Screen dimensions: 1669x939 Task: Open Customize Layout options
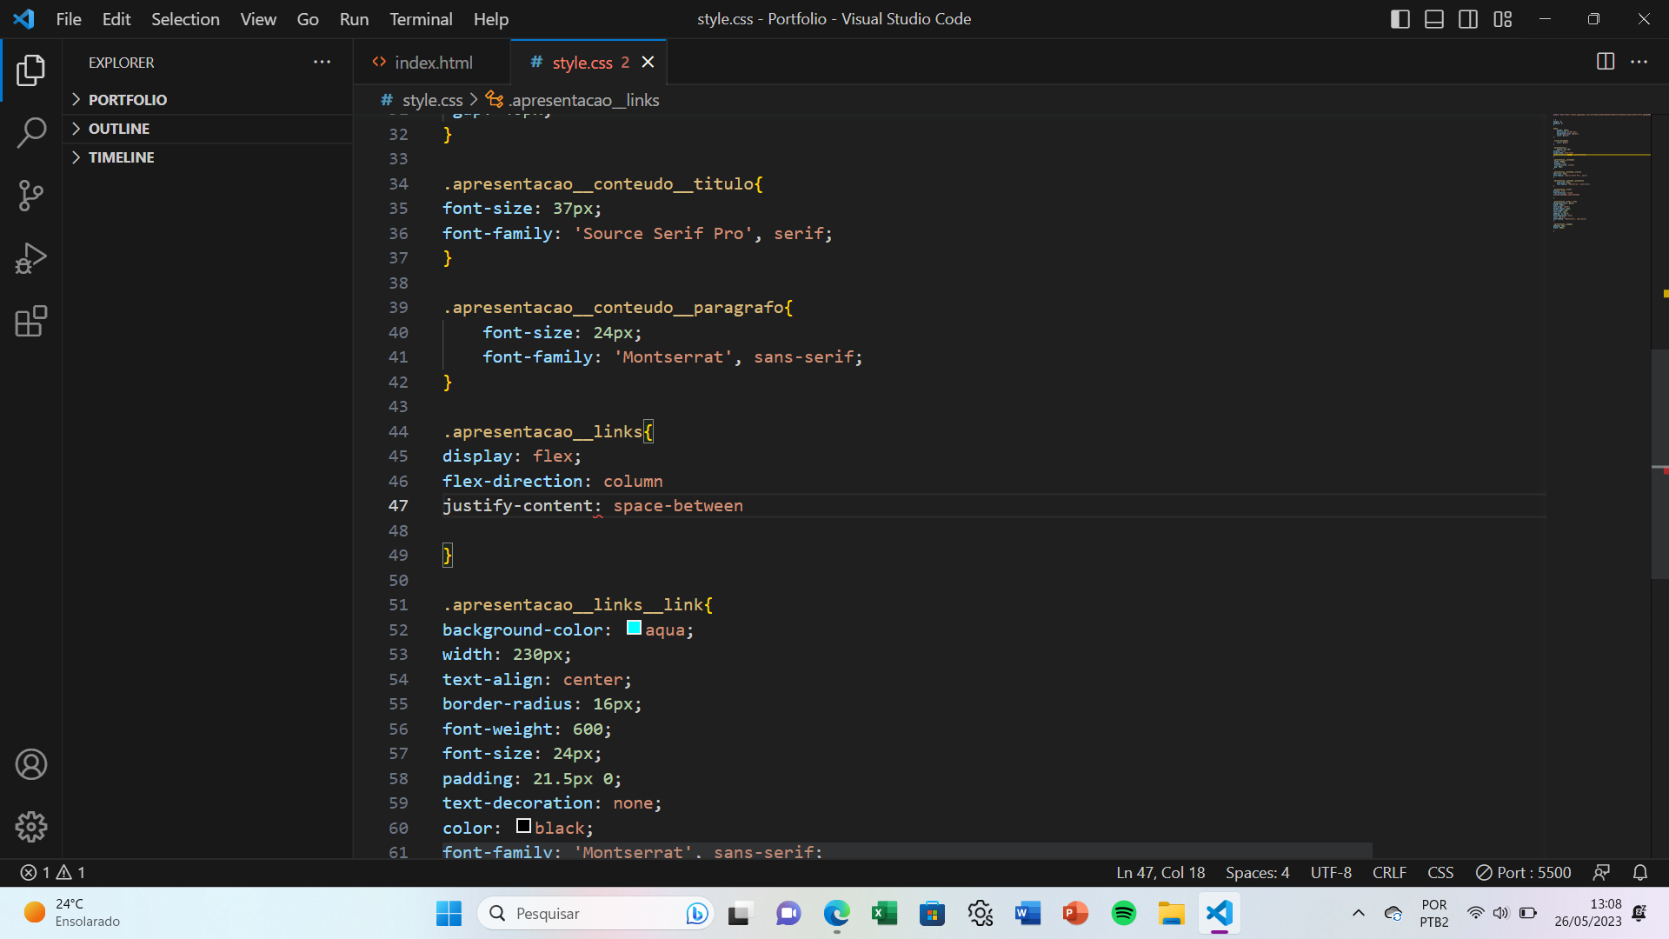[1503, 19]
